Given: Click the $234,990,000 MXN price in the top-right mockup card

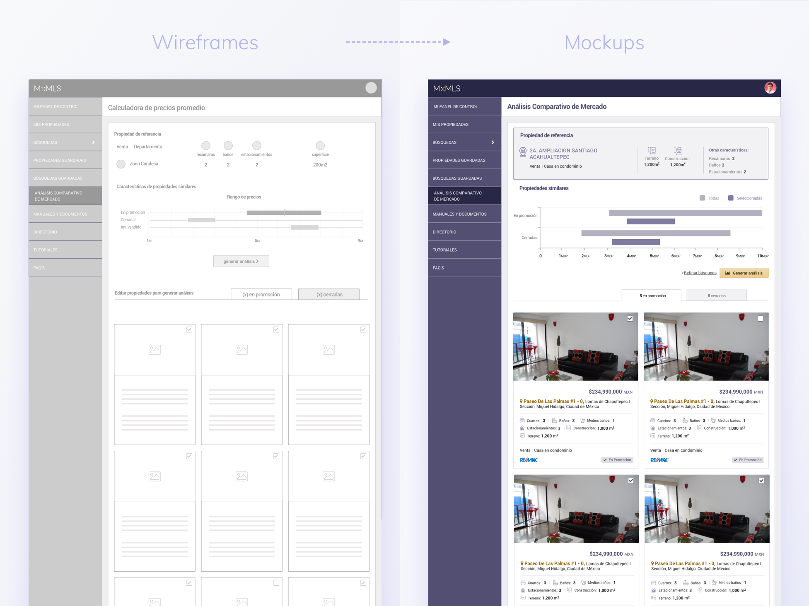Looking at the screenshot, I should [x=741, y=392].
